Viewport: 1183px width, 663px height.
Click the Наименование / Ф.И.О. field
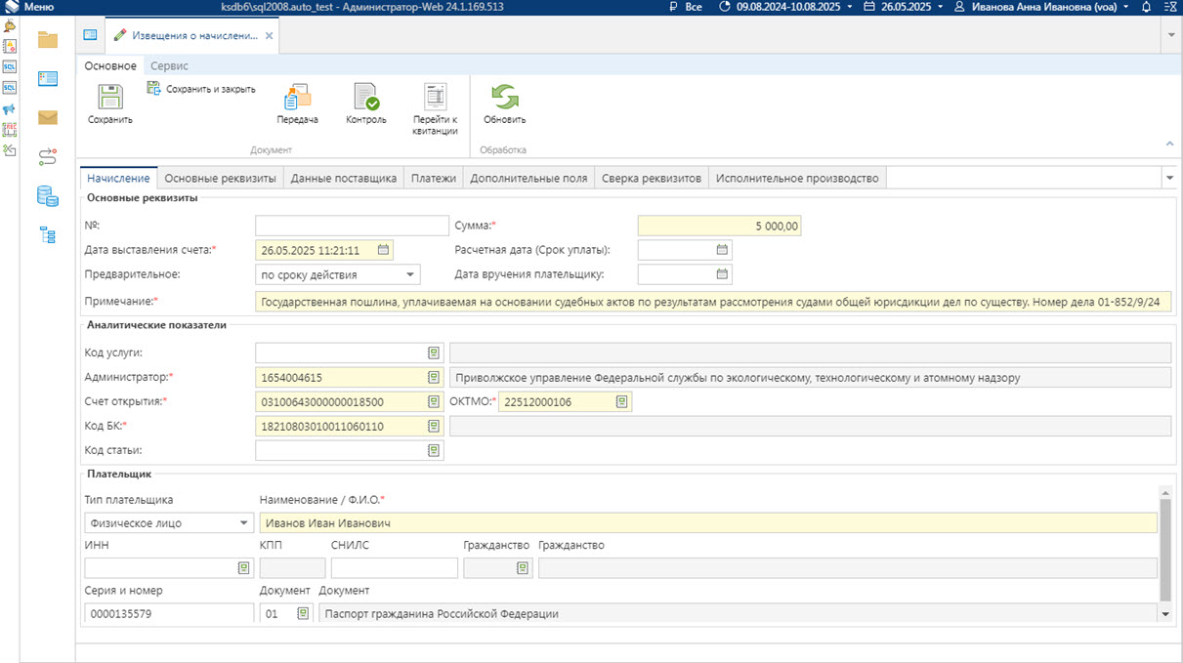(708, 523)
